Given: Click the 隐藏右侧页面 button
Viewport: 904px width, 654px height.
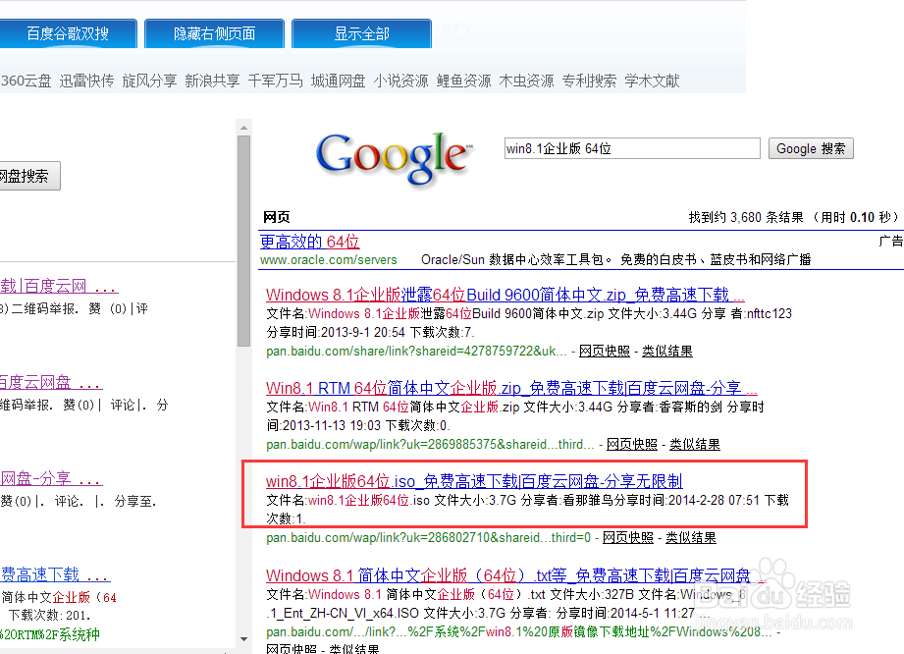Looking at the screenshot, I should coord(215,33).
